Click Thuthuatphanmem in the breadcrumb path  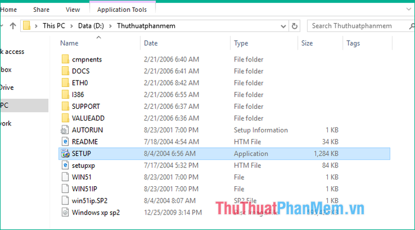tap(146, 26)
